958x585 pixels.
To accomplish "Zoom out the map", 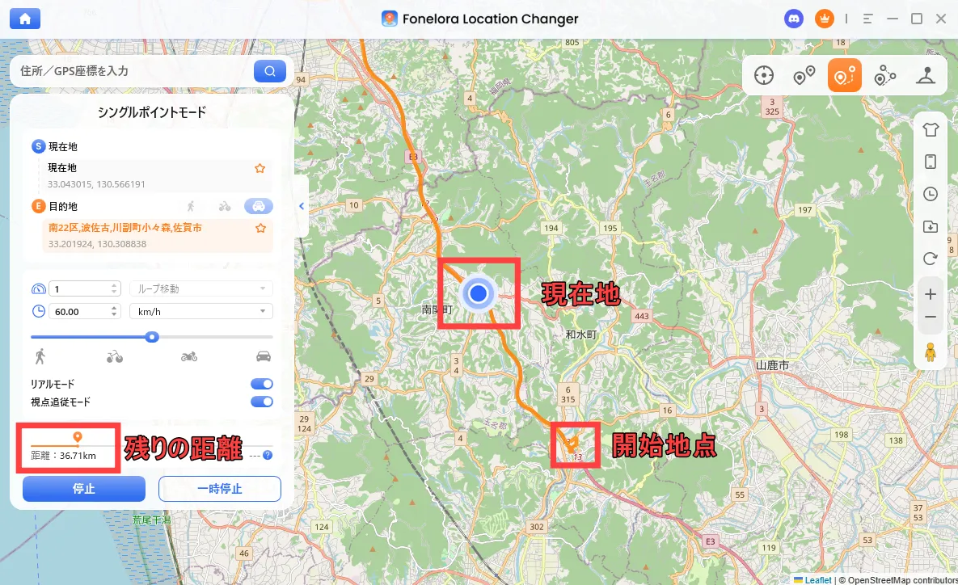I will pos(930,317).
